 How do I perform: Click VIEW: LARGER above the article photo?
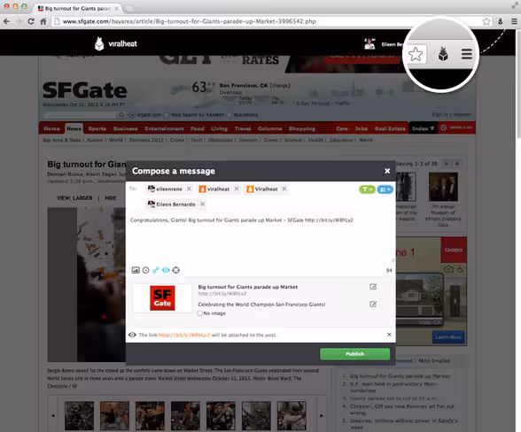[x=74, y=198]
